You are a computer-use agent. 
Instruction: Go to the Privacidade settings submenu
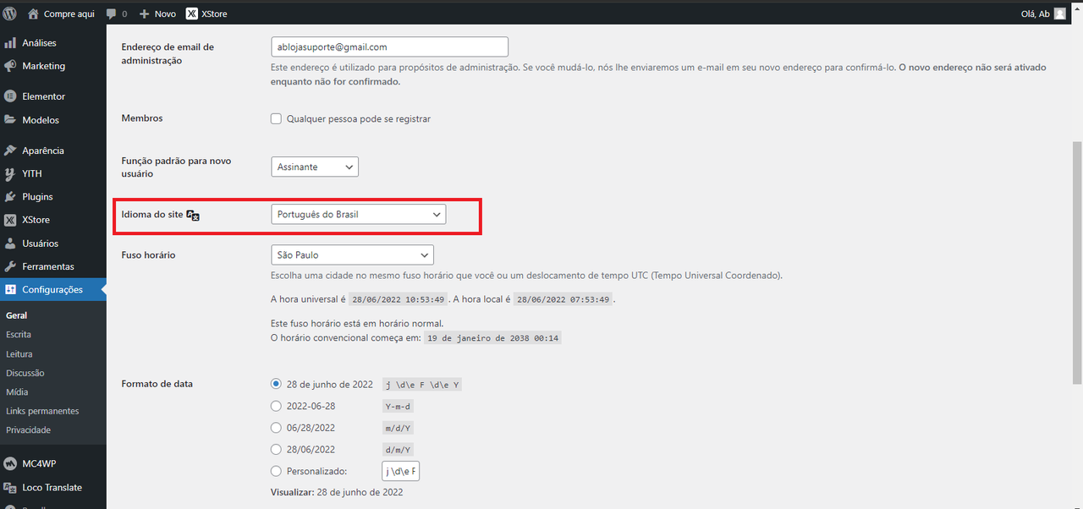[29, 430]
